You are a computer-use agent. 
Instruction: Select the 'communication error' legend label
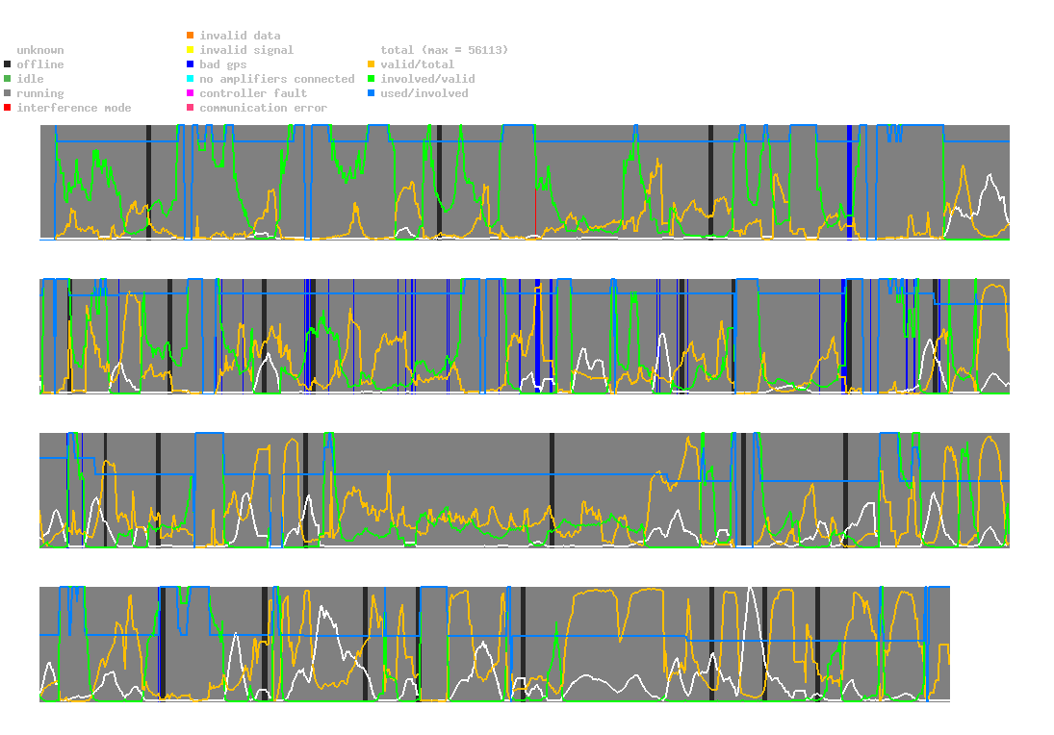264,108
